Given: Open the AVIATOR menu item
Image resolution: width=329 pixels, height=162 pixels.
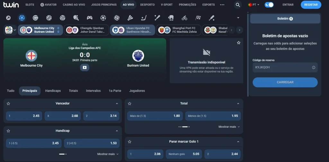Looking at the screenshot, I should 49,4.
